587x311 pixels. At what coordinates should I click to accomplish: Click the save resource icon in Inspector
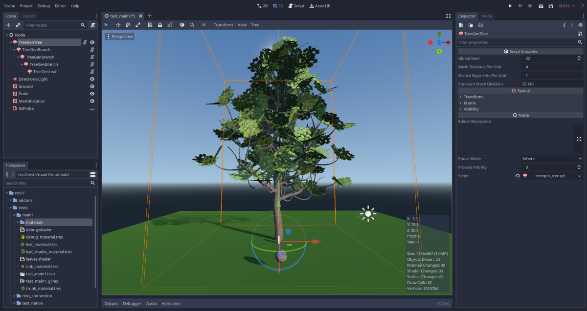(x=480, y=25)
